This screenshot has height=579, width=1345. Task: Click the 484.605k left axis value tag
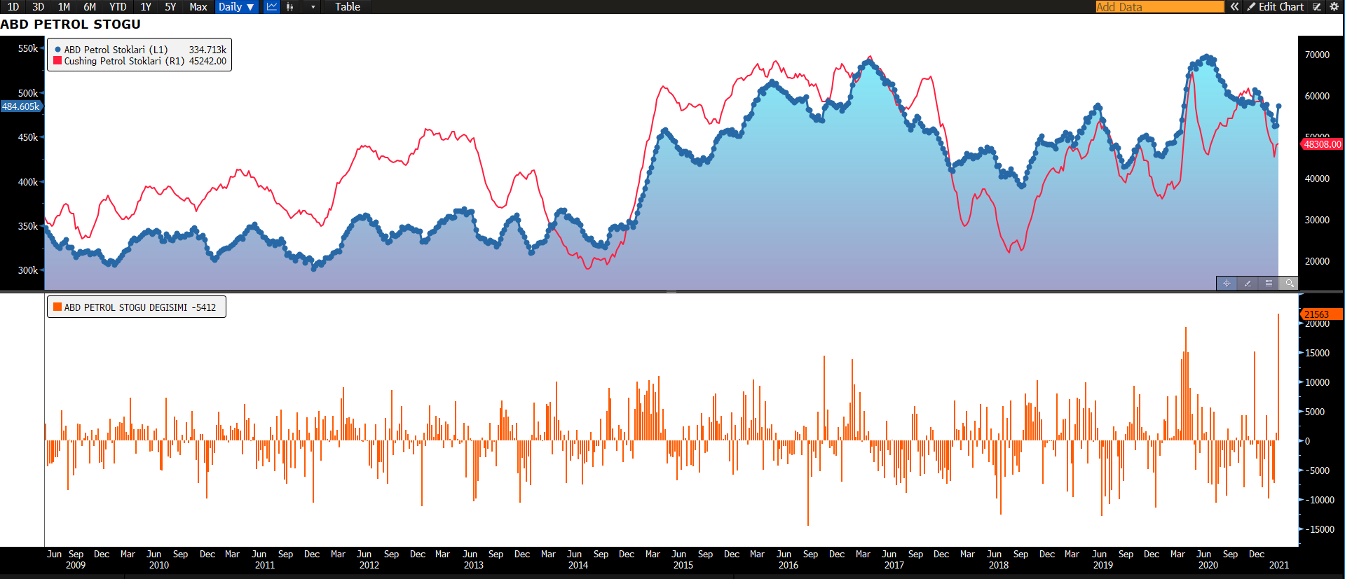pos(21,106)
